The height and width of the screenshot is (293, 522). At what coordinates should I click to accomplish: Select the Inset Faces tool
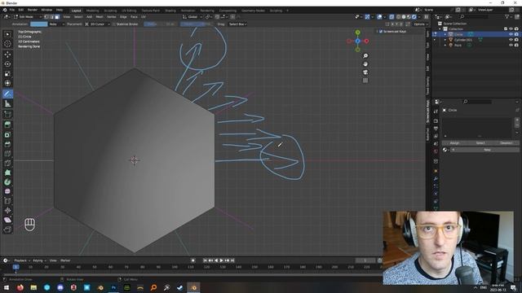[x=7, y=134]
